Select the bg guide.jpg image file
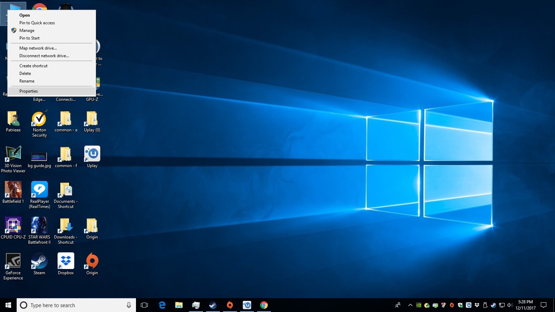Viewport: 555px width, 312px height. coord(39,159)
